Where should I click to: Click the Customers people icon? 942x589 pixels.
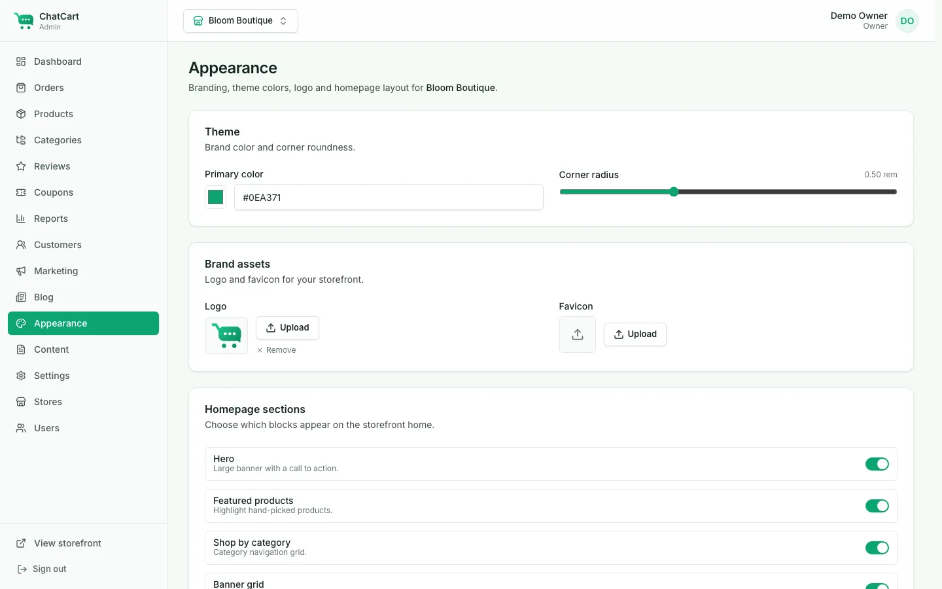(x=21, y=245)
